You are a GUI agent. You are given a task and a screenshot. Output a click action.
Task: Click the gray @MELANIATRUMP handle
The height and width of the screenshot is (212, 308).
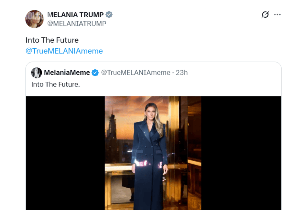pos(77,24)
